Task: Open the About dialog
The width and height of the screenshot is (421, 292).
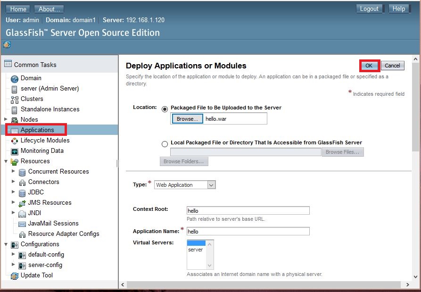Action: point(49,9)
